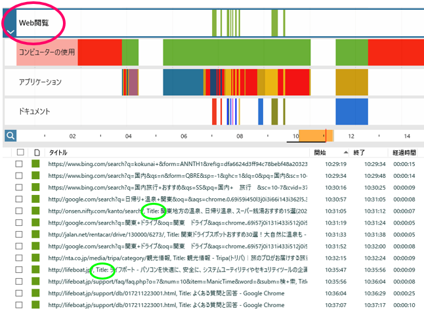The width and height of the screenshot is (424, 315).
Task: Select the Web閲覧 timeline label
Action: coord(33,23)
